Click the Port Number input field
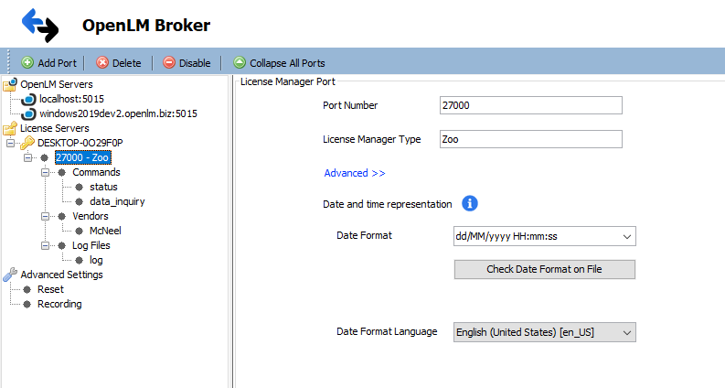 tap(530, 105)
